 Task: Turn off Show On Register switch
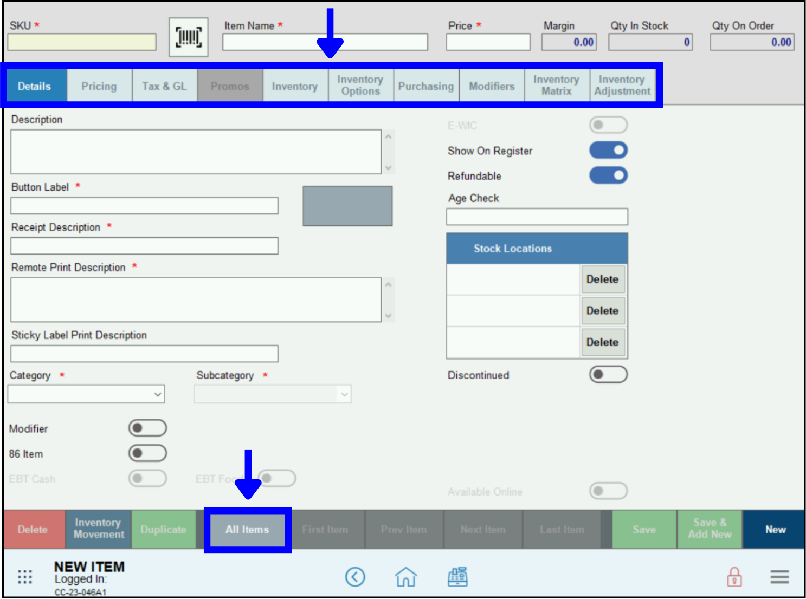pos(608,150)
